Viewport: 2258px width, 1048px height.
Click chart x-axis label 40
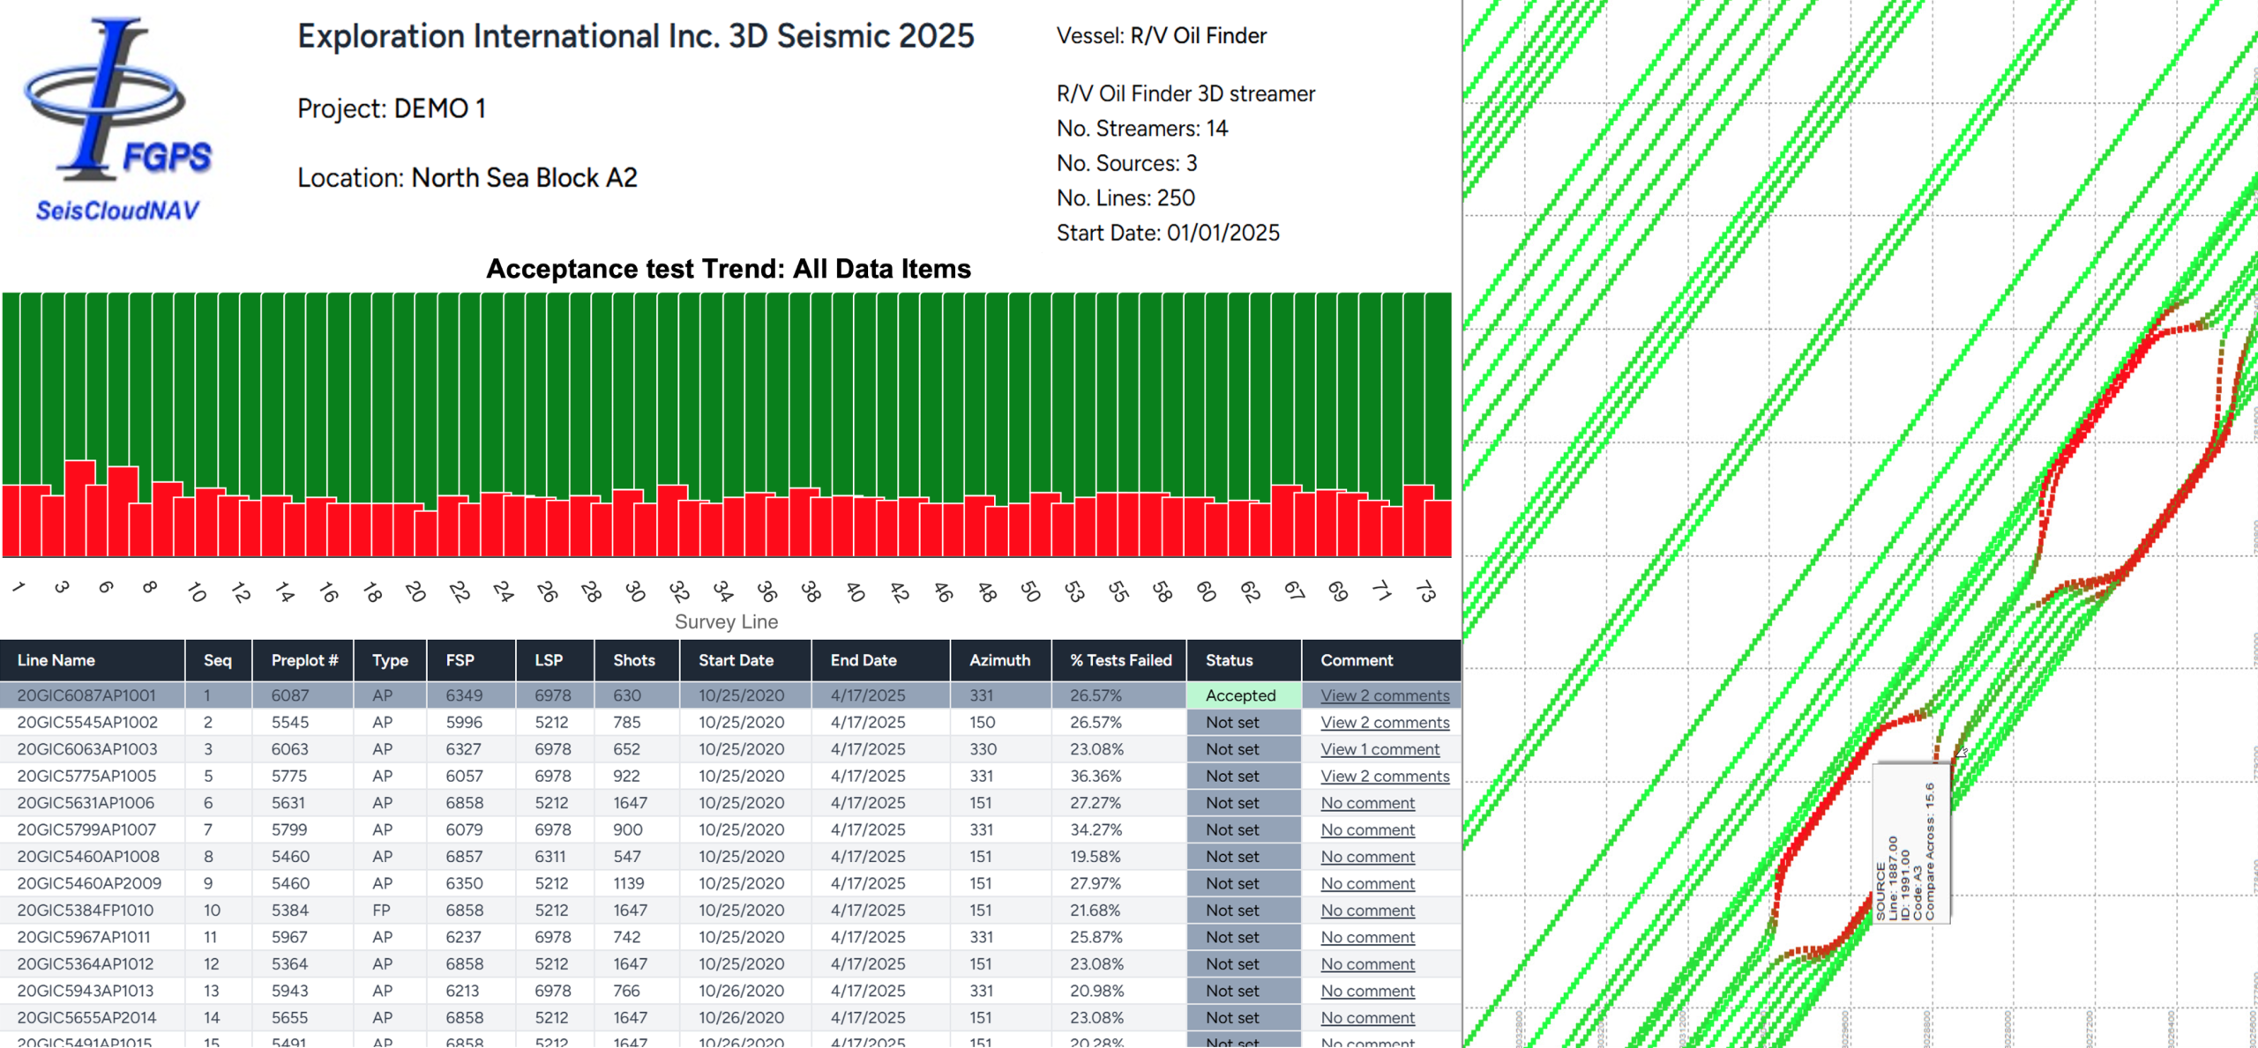click(x=855, y=591)
